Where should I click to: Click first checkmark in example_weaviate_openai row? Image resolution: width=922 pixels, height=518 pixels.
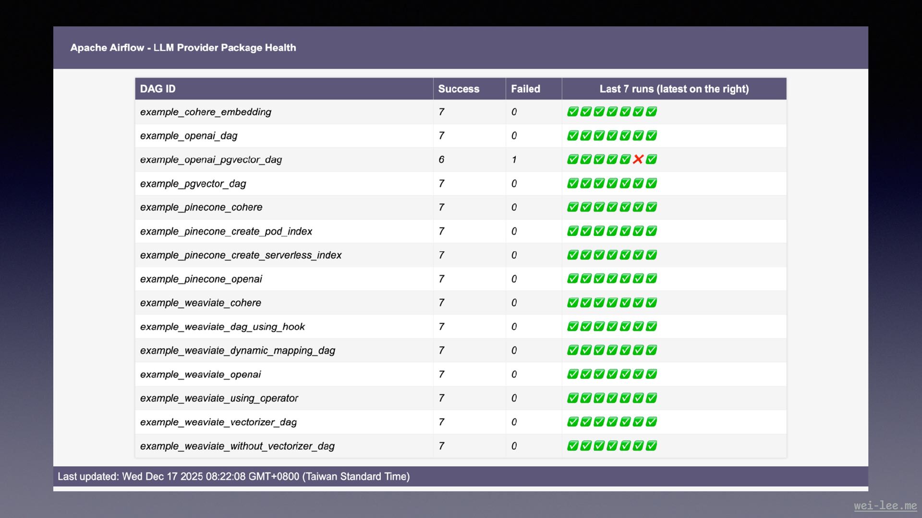[572, 374]
